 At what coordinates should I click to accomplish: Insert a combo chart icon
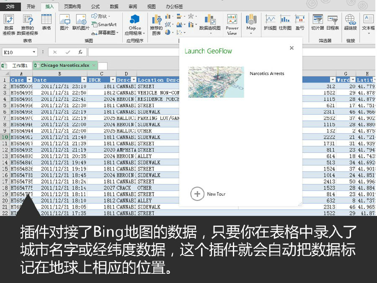click(191, 24)
